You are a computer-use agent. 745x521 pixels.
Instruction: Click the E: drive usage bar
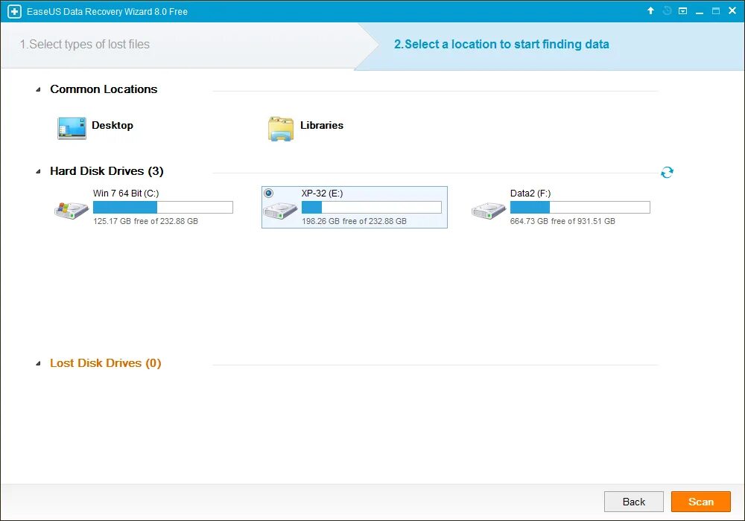[372, 207]
